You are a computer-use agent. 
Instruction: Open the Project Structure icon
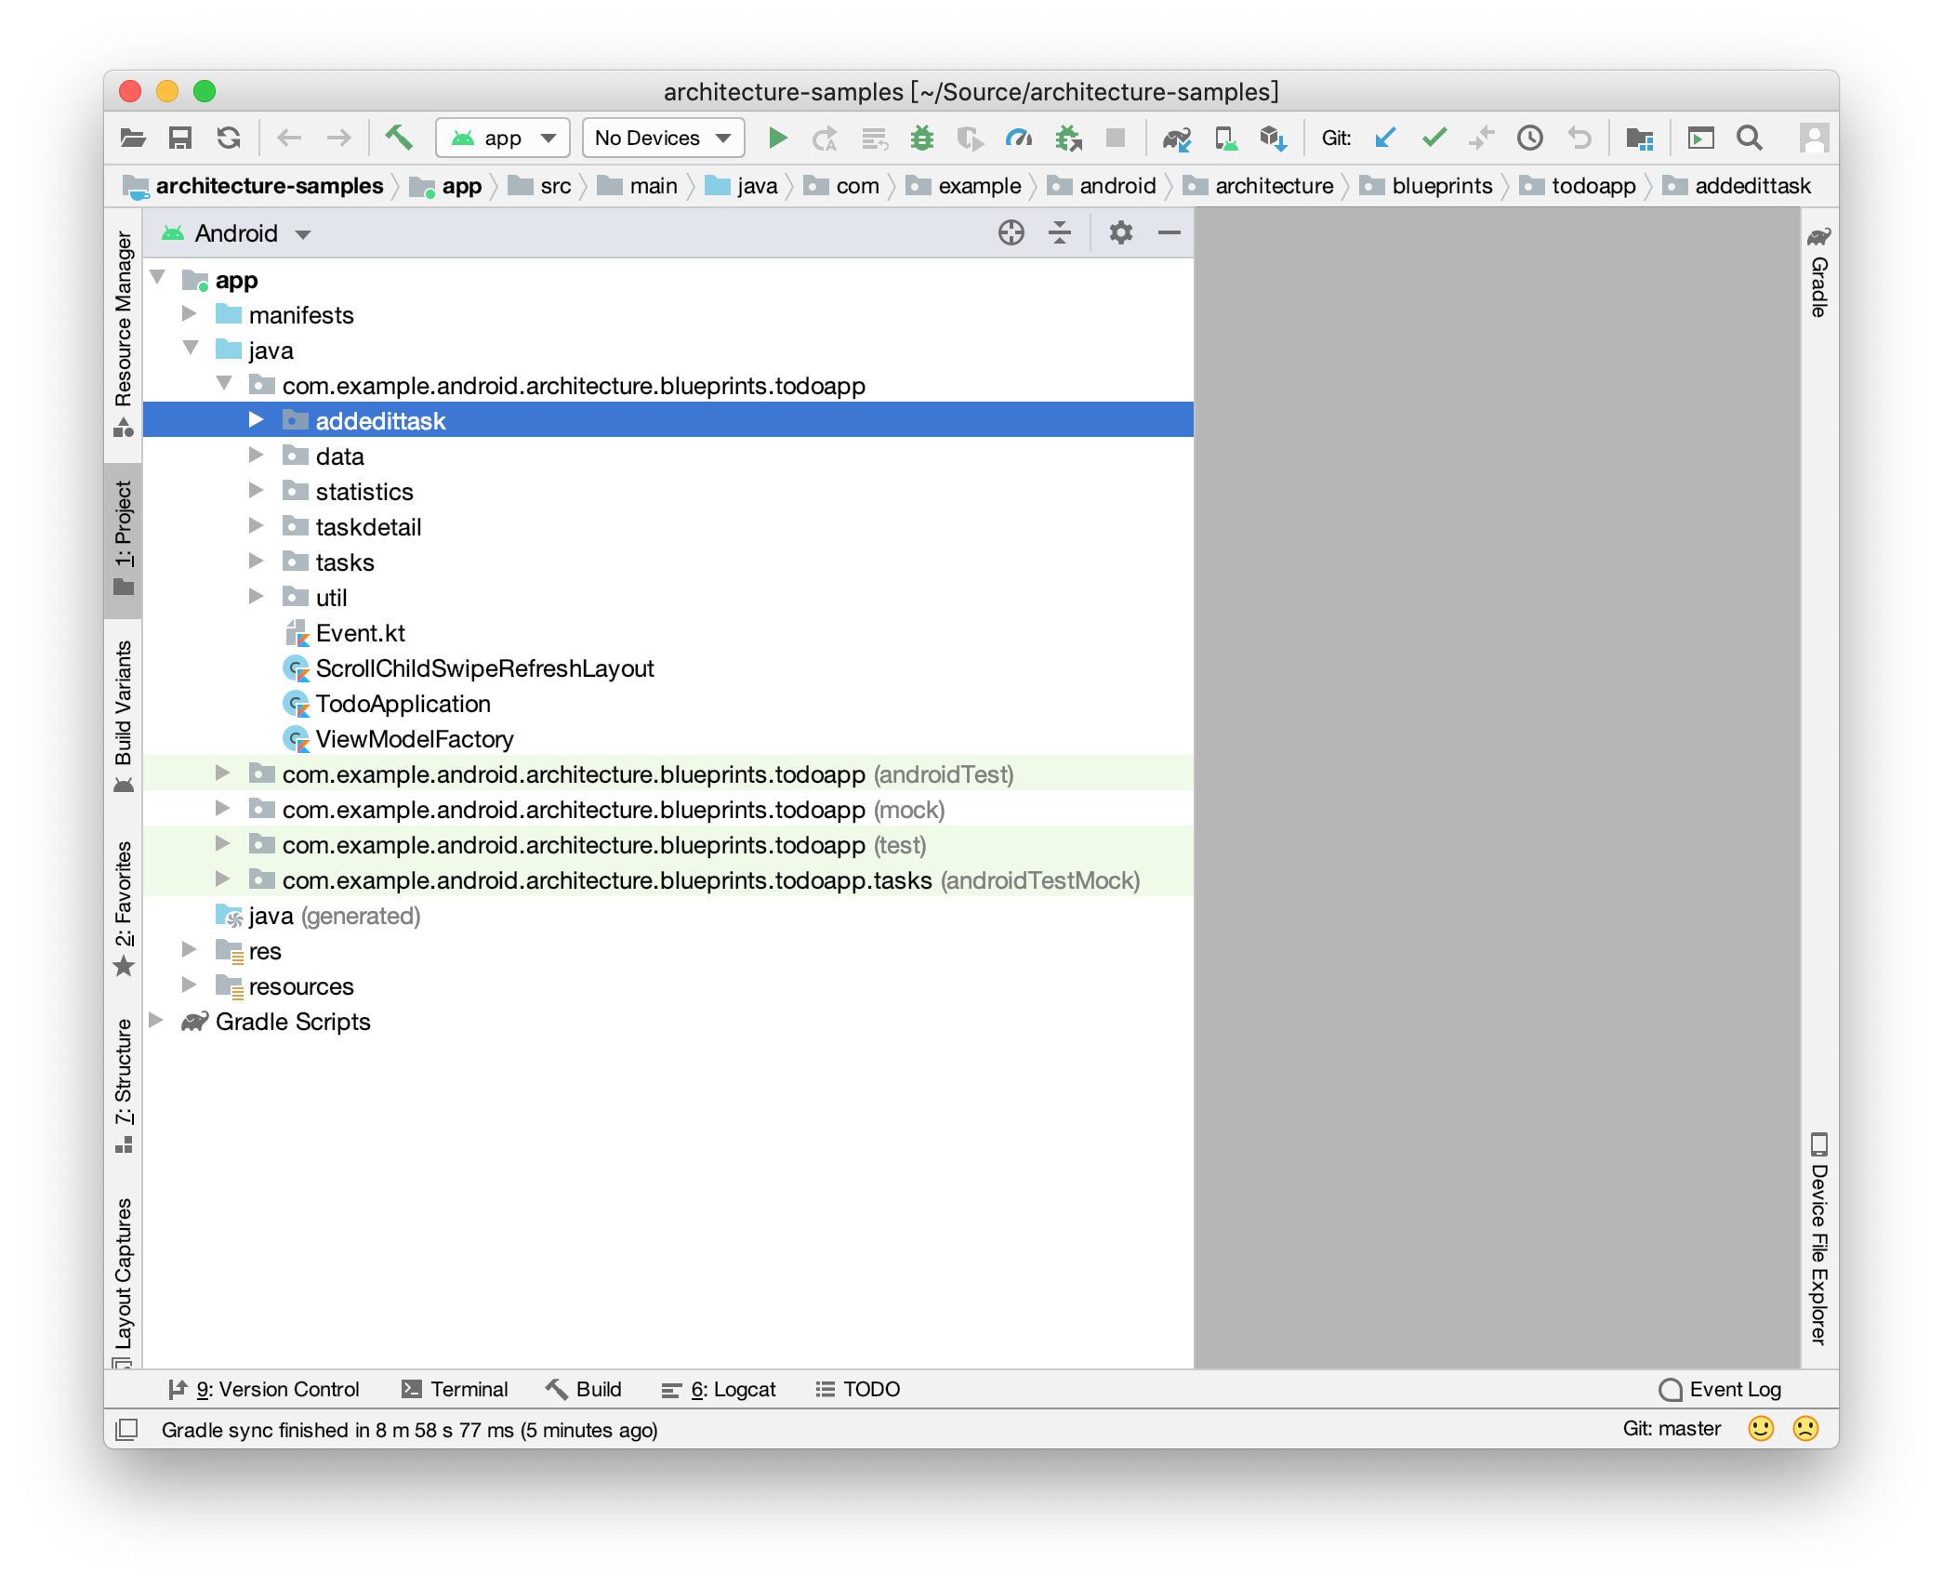click(x=1640, y=139)
